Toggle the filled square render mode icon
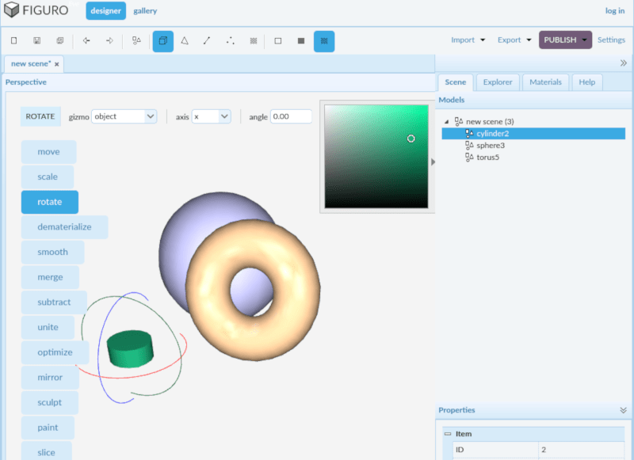 pos(300,40)
